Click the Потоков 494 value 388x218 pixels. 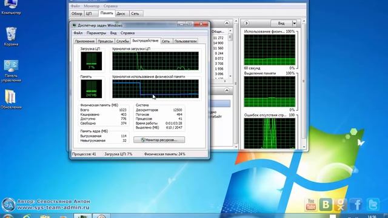click(179, 114)
